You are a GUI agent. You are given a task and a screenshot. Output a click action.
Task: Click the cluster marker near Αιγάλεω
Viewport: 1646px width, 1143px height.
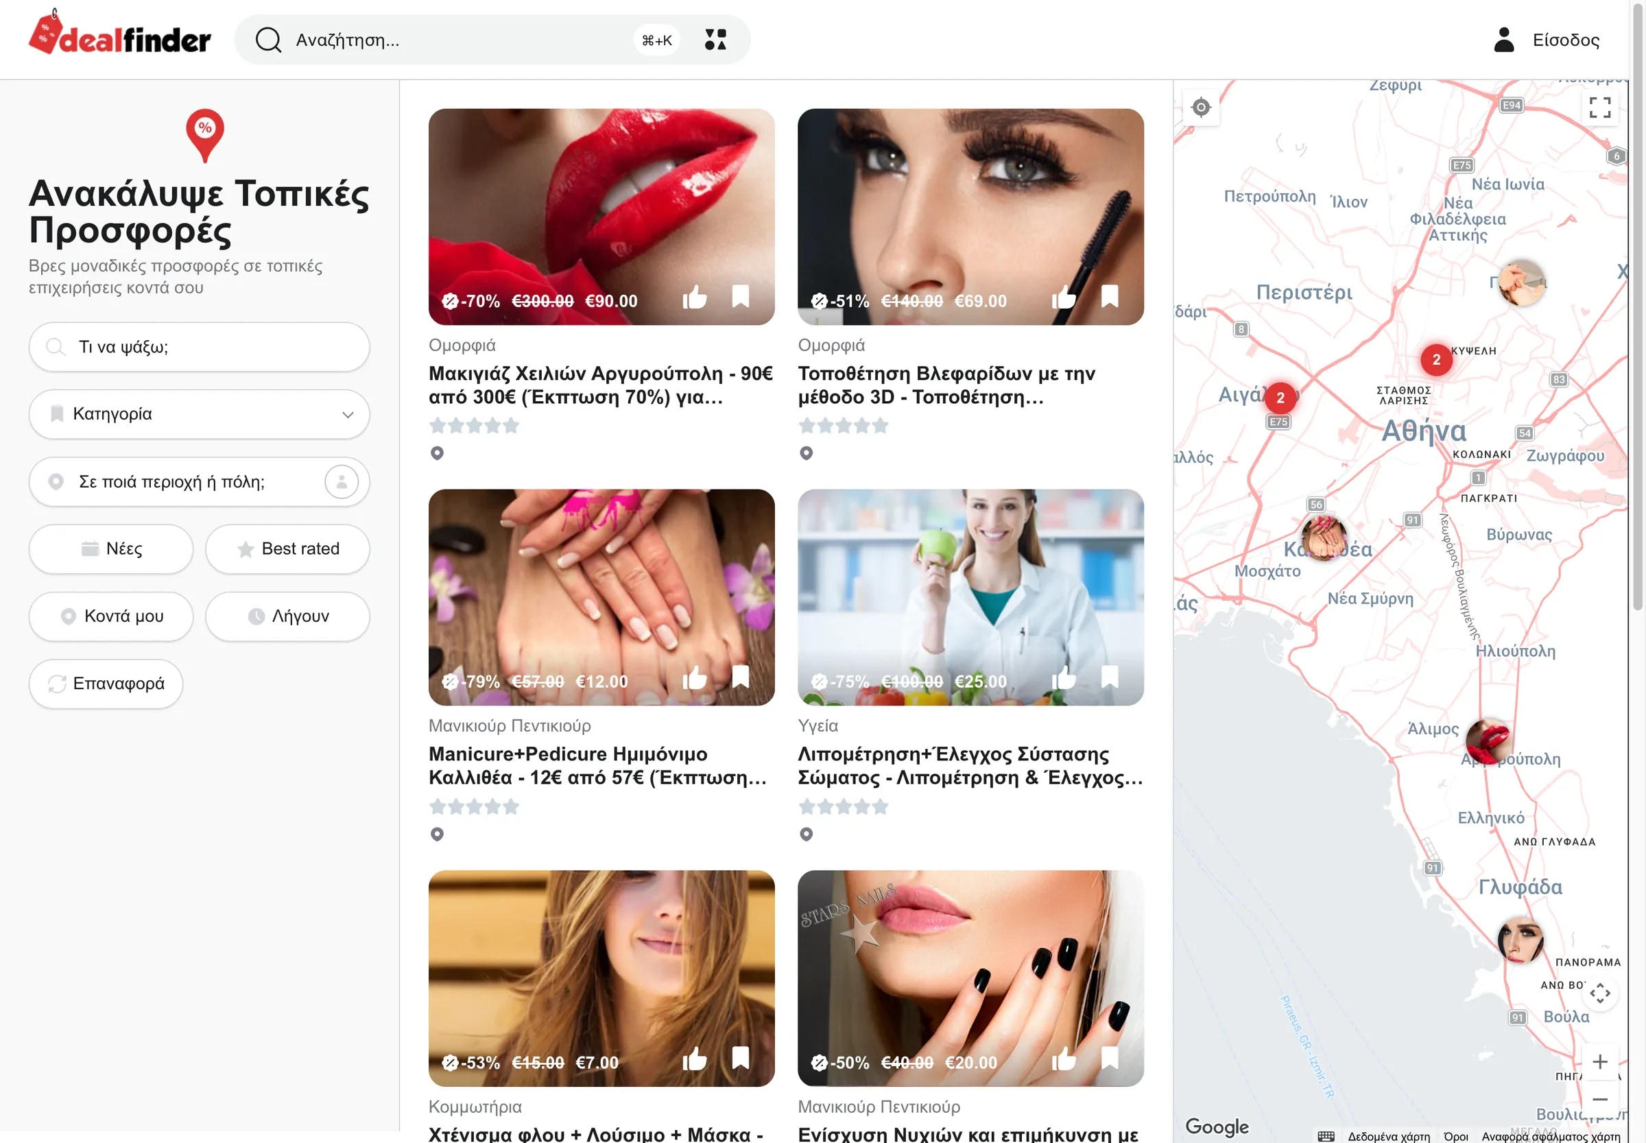[x=1280, y=398]
